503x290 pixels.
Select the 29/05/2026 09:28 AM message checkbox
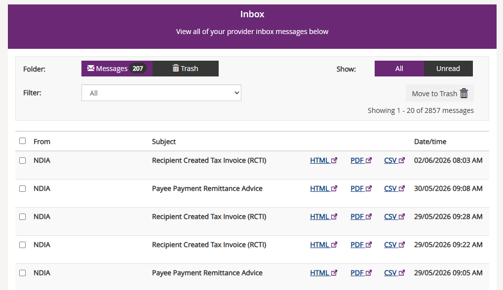coord(22,217)
